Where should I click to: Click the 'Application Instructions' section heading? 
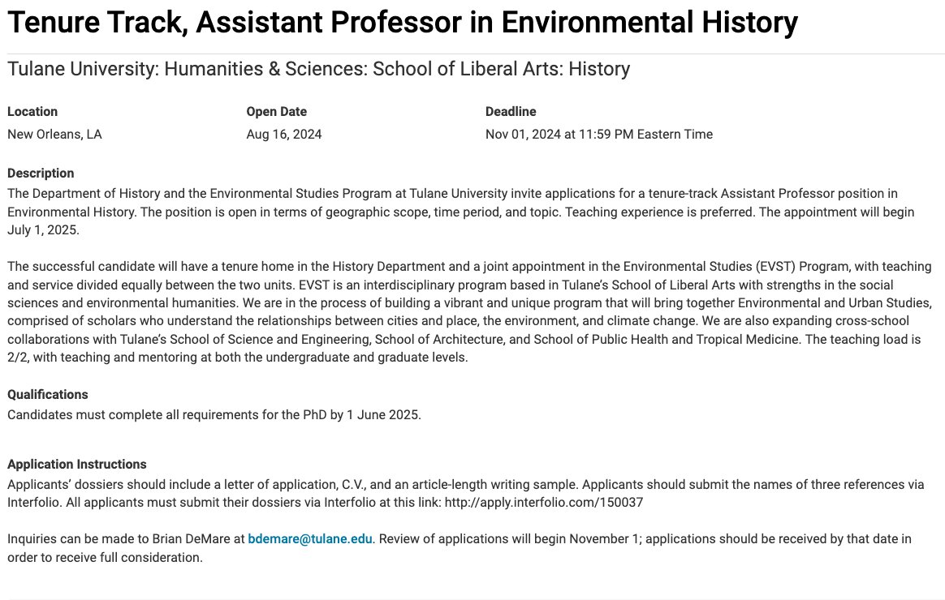tap(77, 465)
